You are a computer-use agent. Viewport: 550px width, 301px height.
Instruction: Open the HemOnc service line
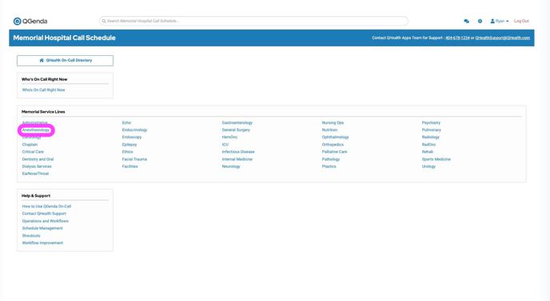point(229,137)
